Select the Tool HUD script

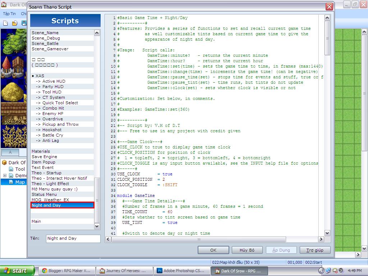pos(62,92)
